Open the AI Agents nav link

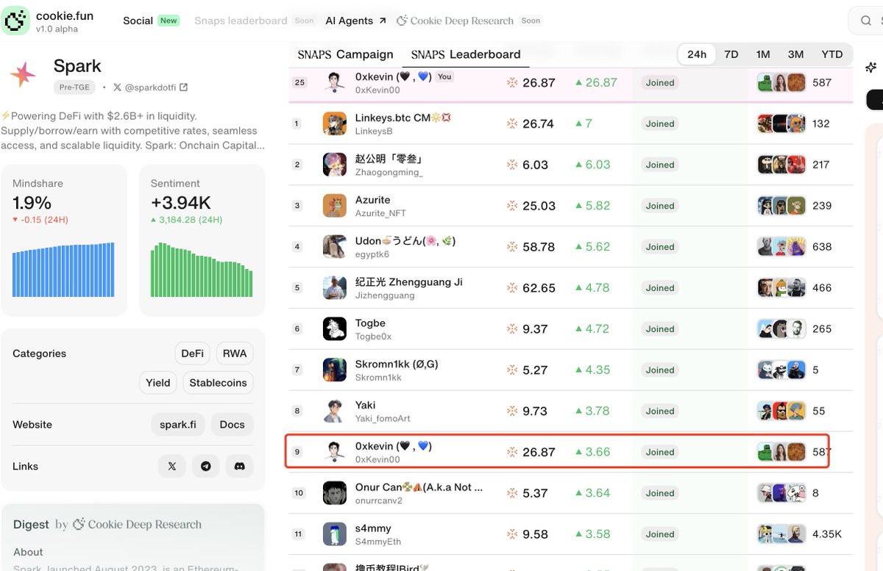[x=356, y=21]
